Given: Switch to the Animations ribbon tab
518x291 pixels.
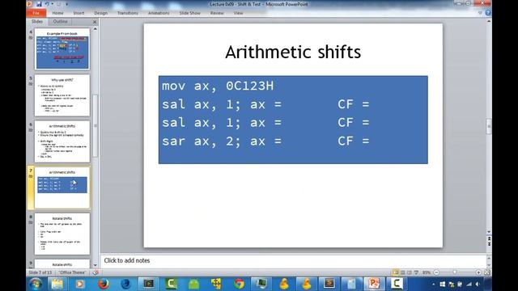Looking at the screenshot, I should tap(159, 13).
